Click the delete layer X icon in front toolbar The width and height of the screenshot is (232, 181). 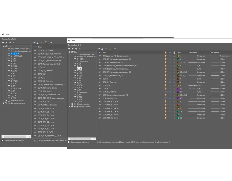(x=107, y=49)
